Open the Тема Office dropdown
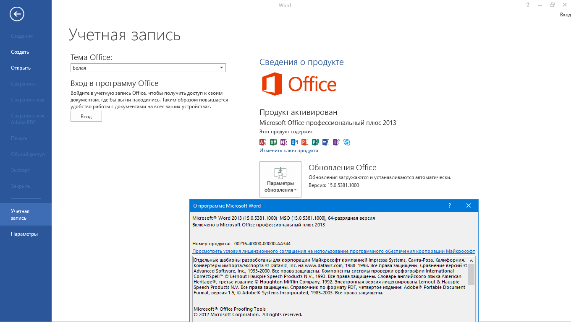 [148, 68]
